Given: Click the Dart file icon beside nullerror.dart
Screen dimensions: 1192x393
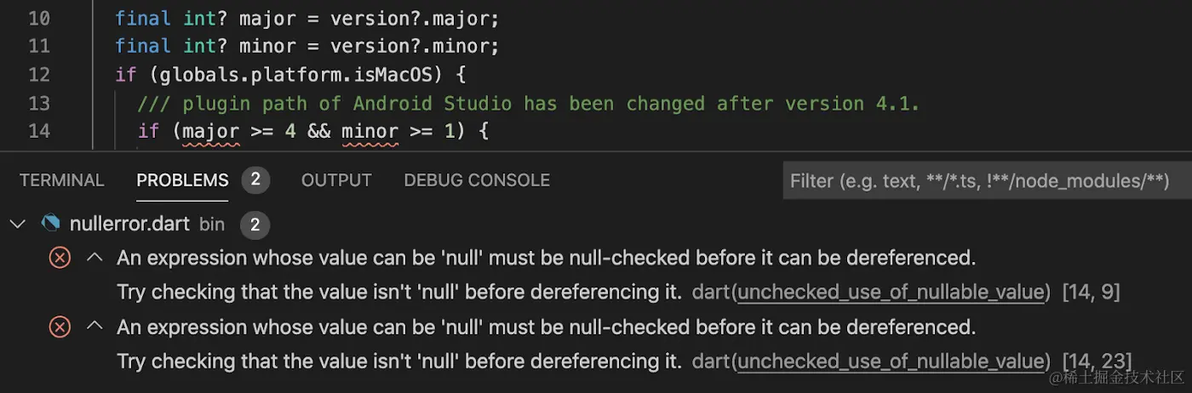Looking at the screenshot, I should coord(50,224).
